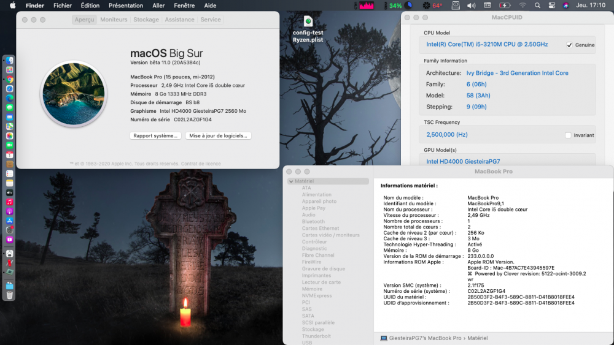
Task: Click the Rapport système button
Action: (155, 135)
